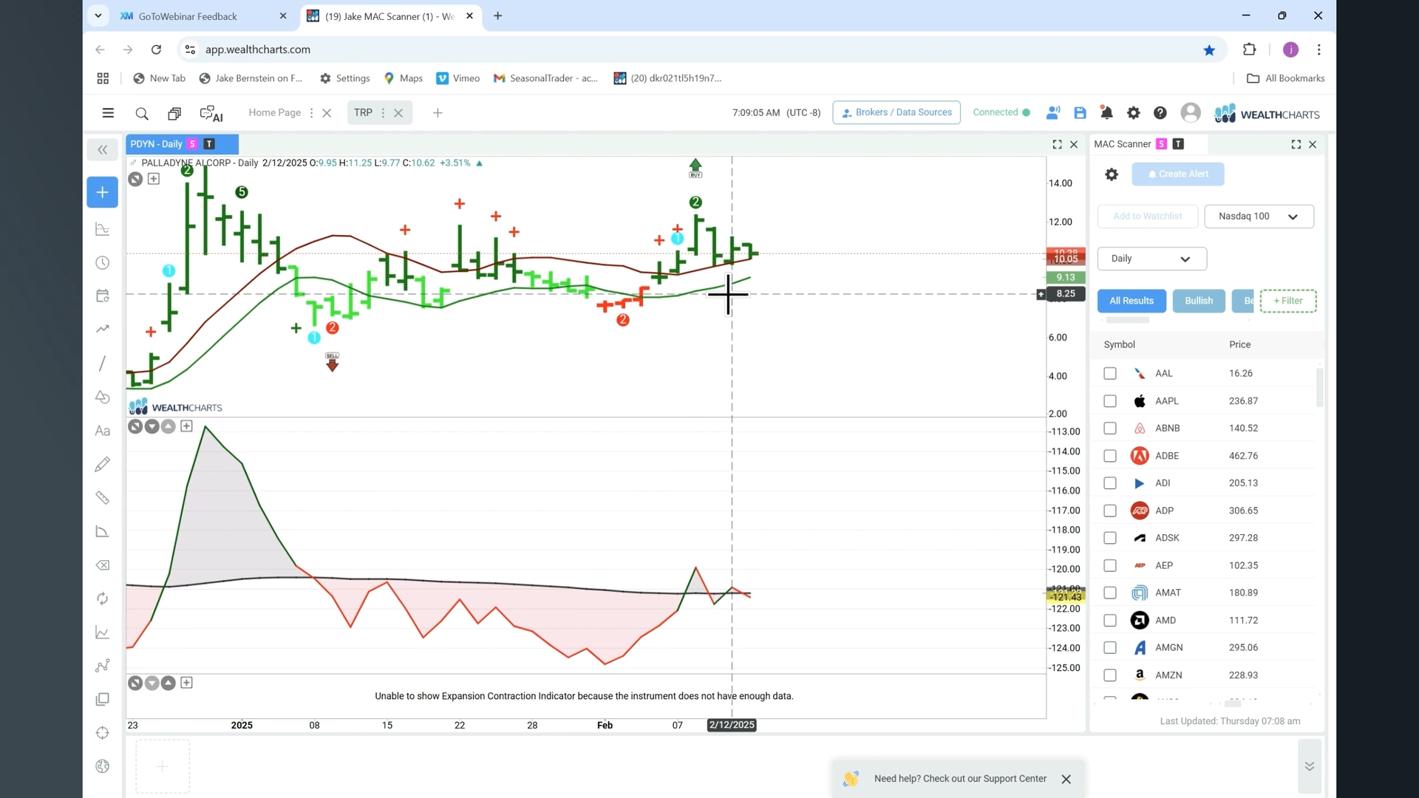Switch to the Home Page workspace tab
Image resolution: width=1419 pixels, height=798 pixels.
click(x=274, y=113)
